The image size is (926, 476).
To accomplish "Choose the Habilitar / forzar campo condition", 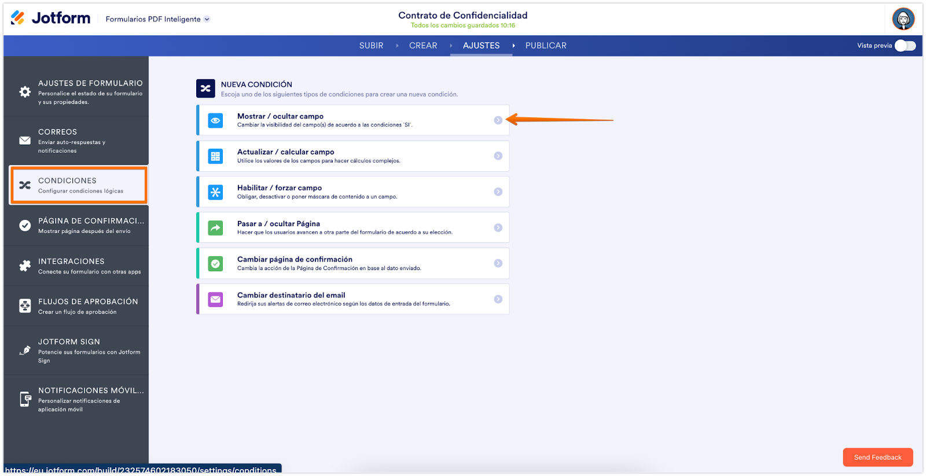I will coord(353,192).
